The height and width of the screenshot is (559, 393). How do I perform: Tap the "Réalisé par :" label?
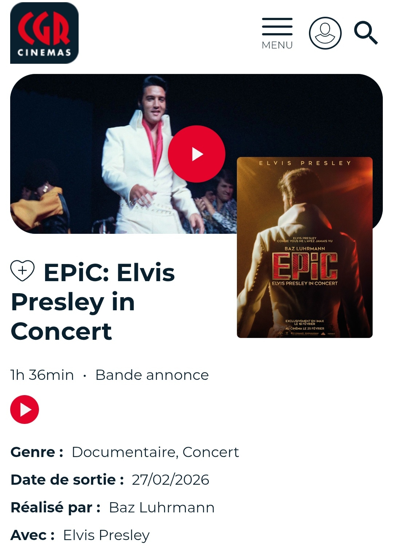(x=56, y=507)
